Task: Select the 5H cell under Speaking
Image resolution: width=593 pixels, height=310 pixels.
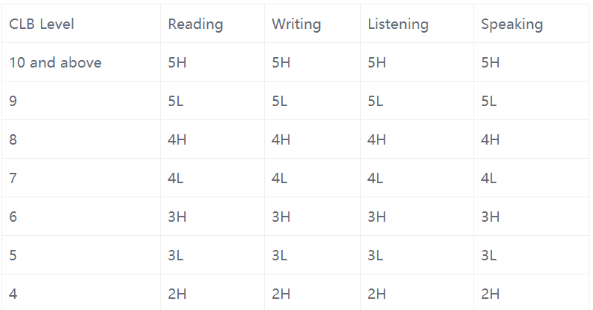Action: [490, 63]
